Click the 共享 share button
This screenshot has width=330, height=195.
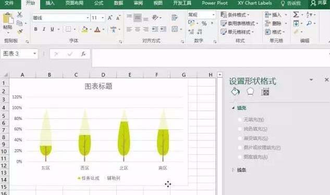319,3
